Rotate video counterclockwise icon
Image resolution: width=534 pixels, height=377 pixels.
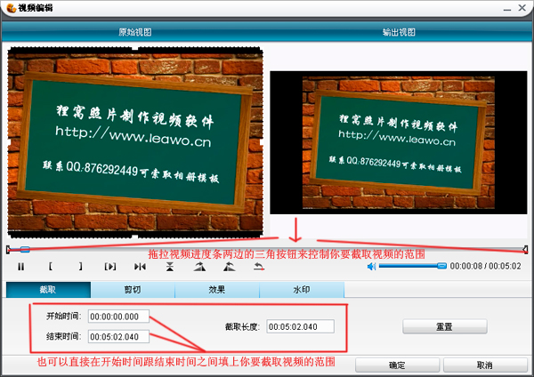pos(230,267)
